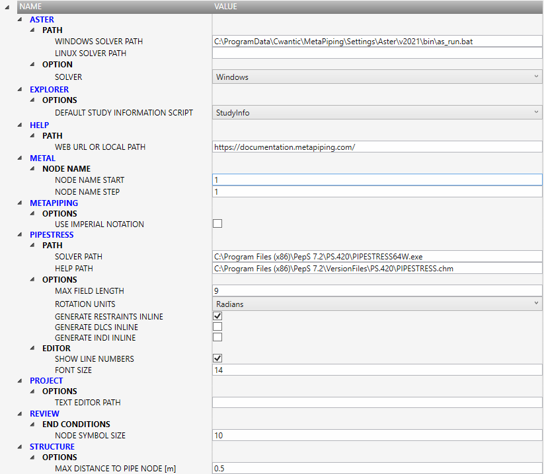Click the MAX FIELD LENGTH value field
544x474 pixels.
[377, 290]
